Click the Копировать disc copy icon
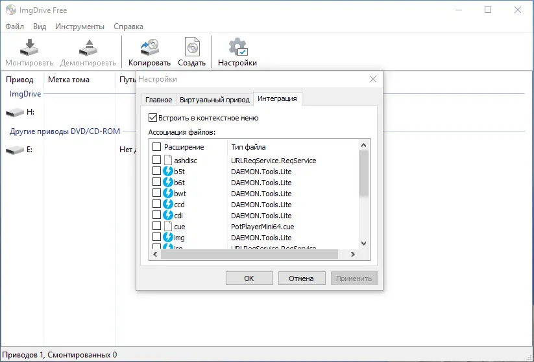534x362 pixels. point(149,47)
